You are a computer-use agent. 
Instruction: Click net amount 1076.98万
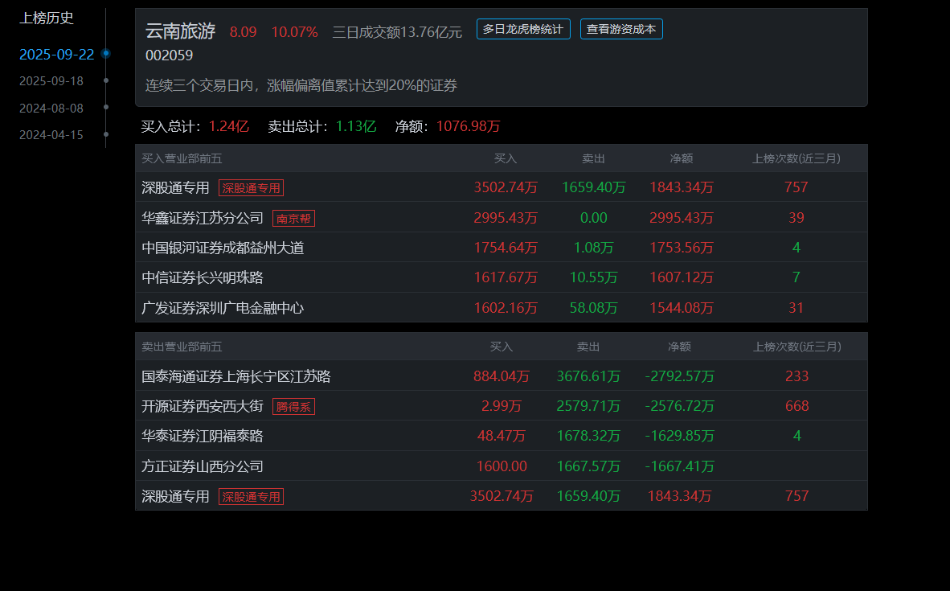pos(468,126)
